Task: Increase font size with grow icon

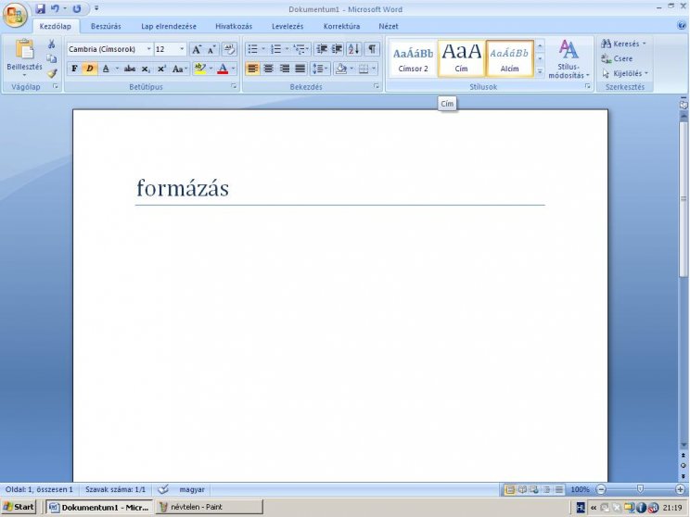Action: coord(197,49)
